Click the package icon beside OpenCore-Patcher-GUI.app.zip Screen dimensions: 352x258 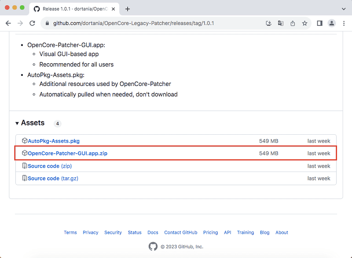coord(25,153)
